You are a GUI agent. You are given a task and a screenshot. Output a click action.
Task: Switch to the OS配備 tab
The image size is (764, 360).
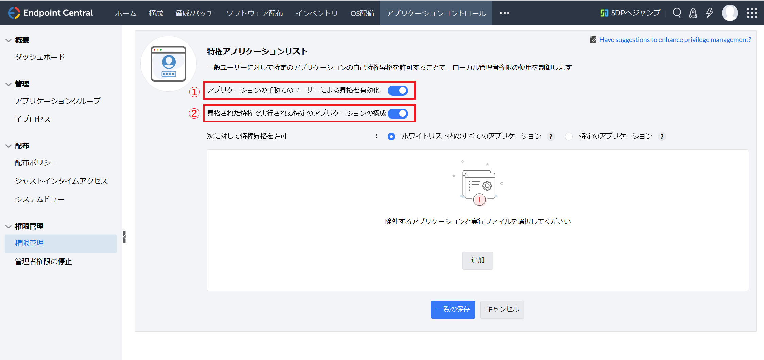[x=362, y=13]
